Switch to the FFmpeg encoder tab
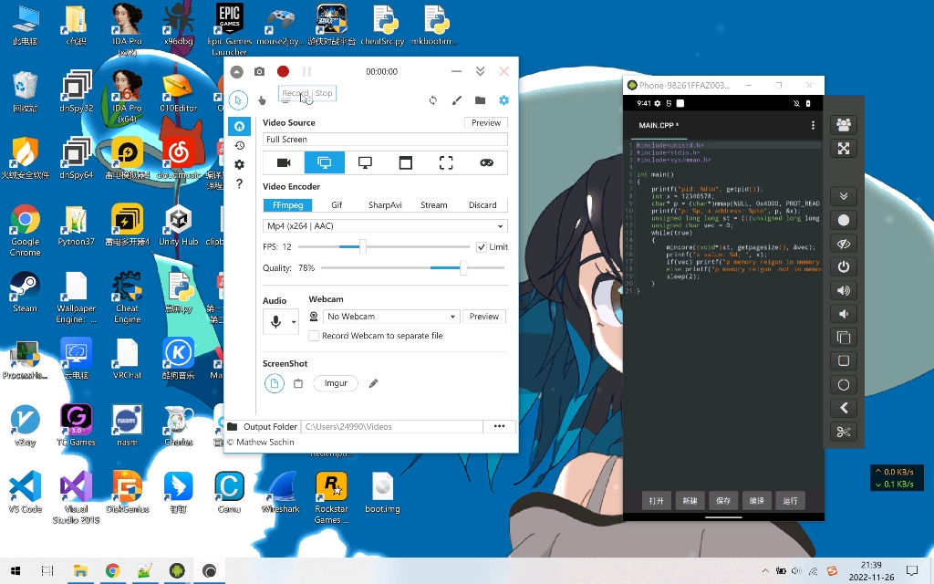This screenshot has height=584, width=934. click(287, 205)
